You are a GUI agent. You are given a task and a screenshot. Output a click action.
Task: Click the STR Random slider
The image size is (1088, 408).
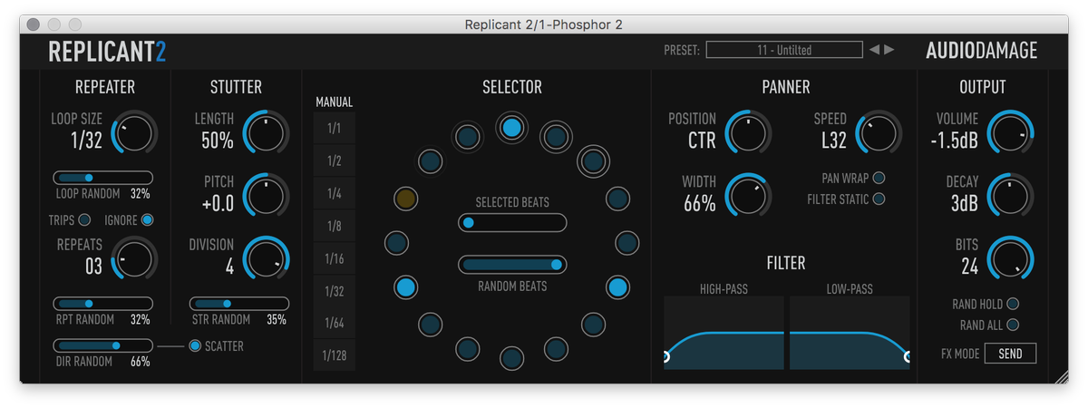point(239,304)
